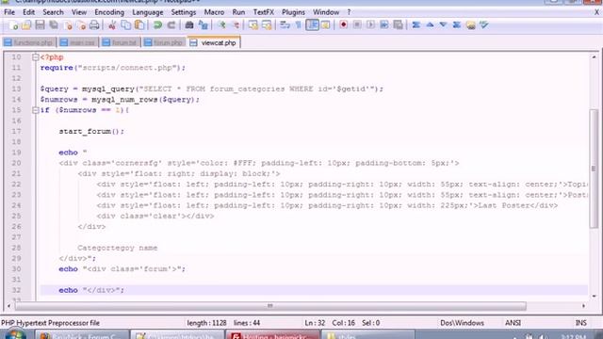603x339 pixels.
Task: Open the Plugins menu
Action: click(x=293, y=12)
